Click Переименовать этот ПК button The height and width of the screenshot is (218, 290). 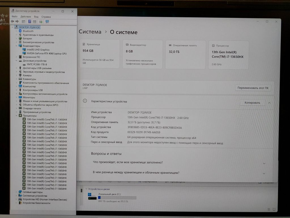[253, 88]
